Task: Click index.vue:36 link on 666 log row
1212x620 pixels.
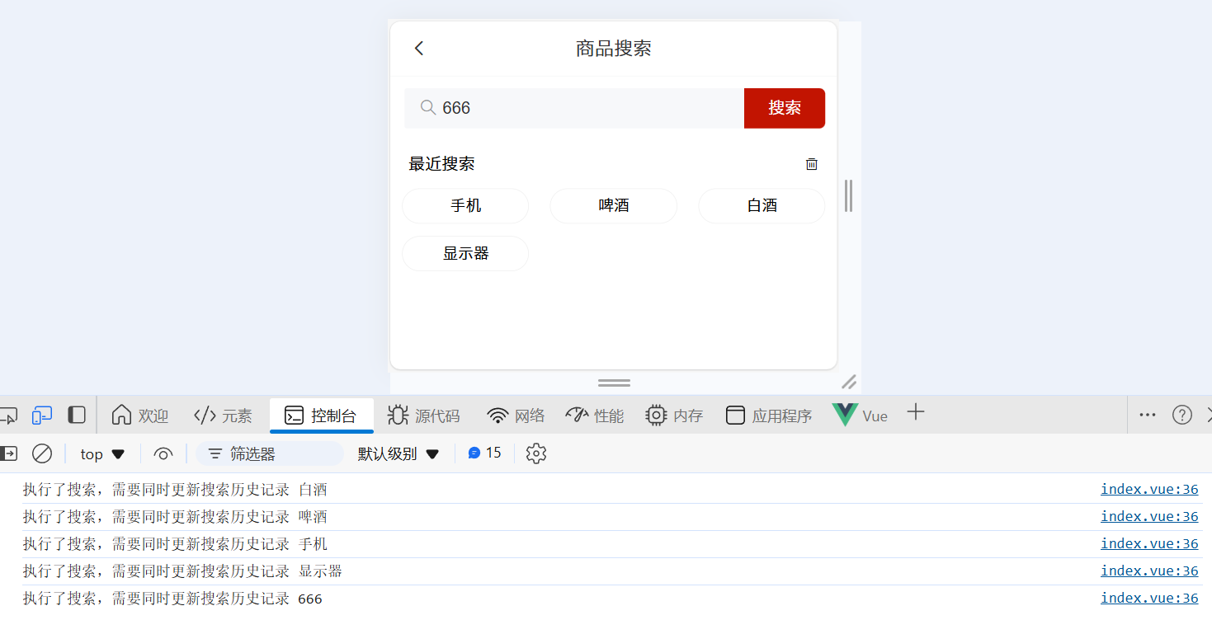Action: click(x=1149, y=599)
